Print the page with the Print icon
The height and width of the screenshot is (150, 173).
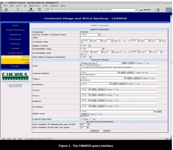(x=157, y=10)
